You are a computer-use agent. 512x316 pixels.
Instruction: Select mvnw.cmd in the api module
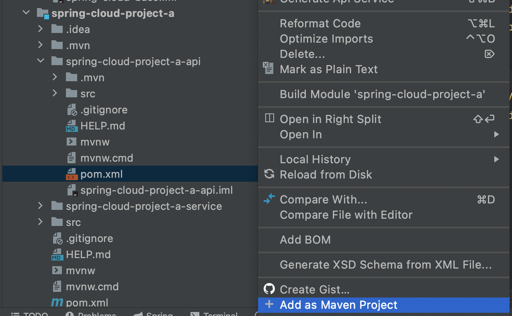tap(106, 158)
